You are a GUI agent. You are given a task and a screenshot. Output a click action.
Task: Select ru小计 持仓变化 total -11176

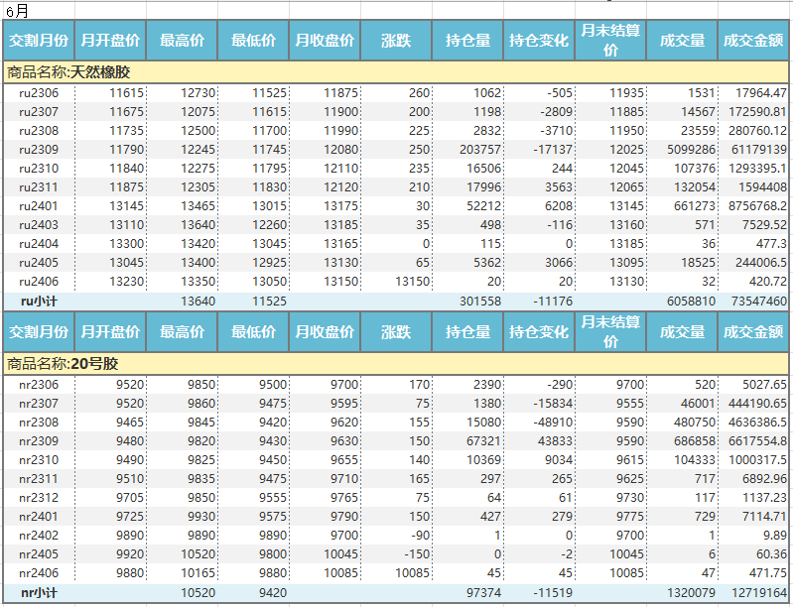point(553,302)
